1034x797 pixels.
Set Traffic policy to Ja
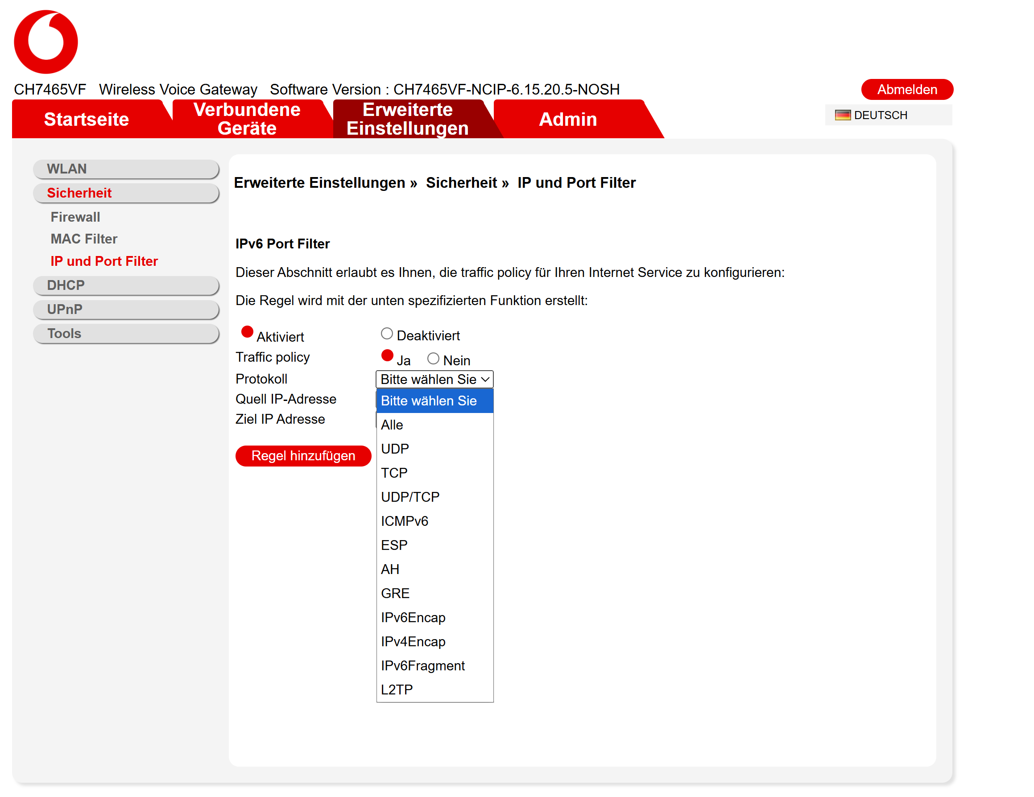[387, 356]
